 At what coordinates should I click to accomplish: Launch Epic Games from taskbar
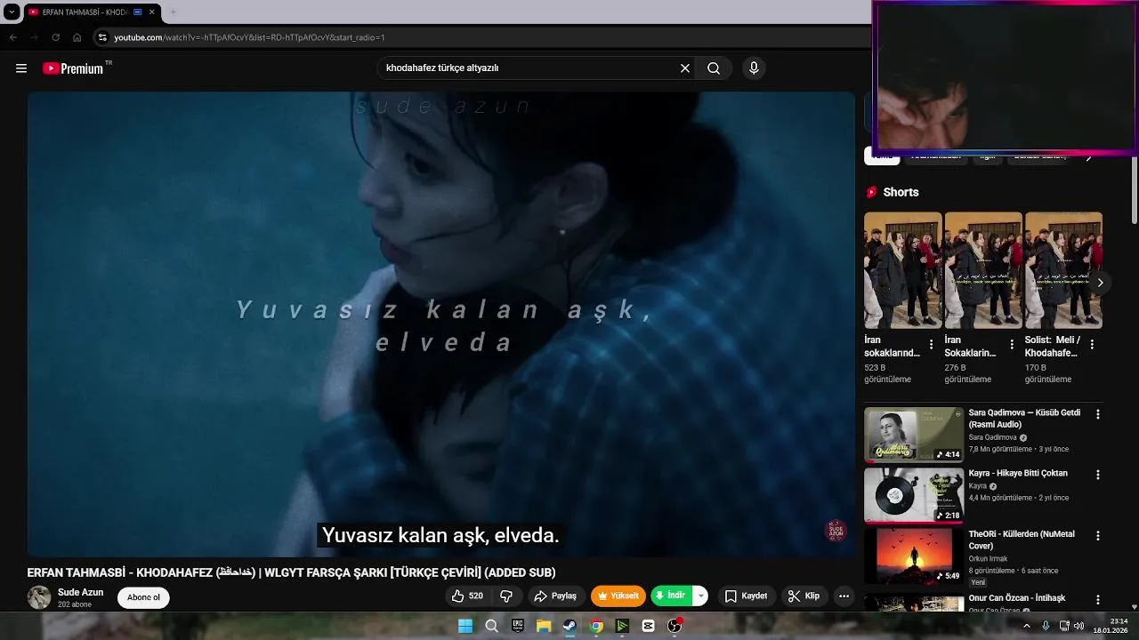click(518, 626)
